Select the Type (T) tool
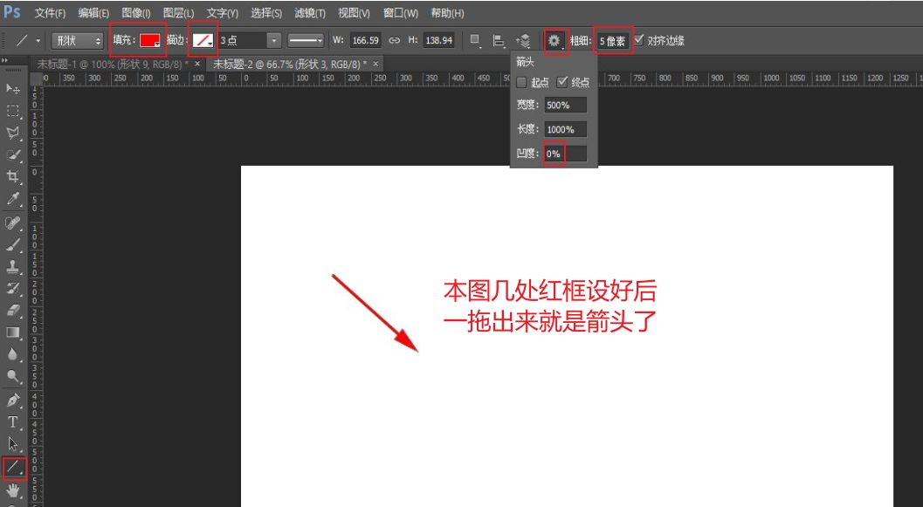The height and width of the screenshot is (507, 923). click(x=13, y=422)
